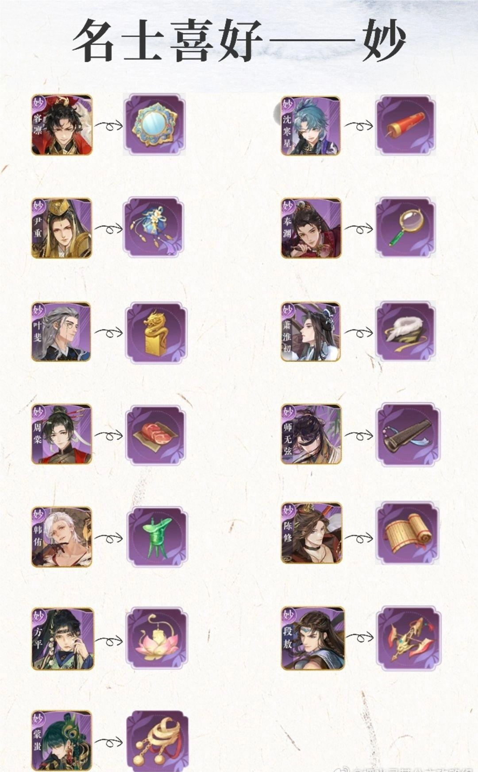478x772 pixels.
Task: Open 沈寒星 character portrait
Action: click(311, 126)
